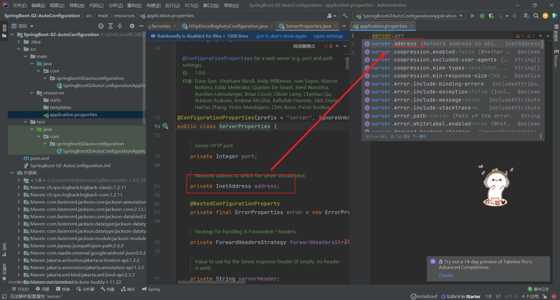Select pom.xml in project tree
560x300 pixels.
[39, 158]
